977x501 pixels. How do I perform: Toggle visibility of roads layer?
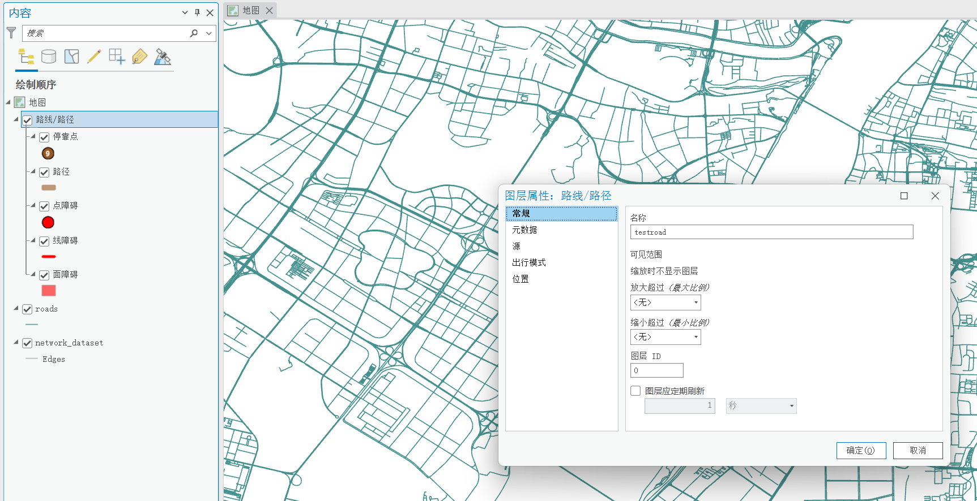click(27, 309)
